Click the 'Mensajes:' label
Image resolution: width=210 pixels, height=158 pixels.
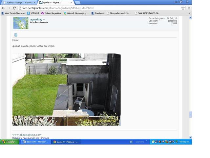(x=153, y=23)
